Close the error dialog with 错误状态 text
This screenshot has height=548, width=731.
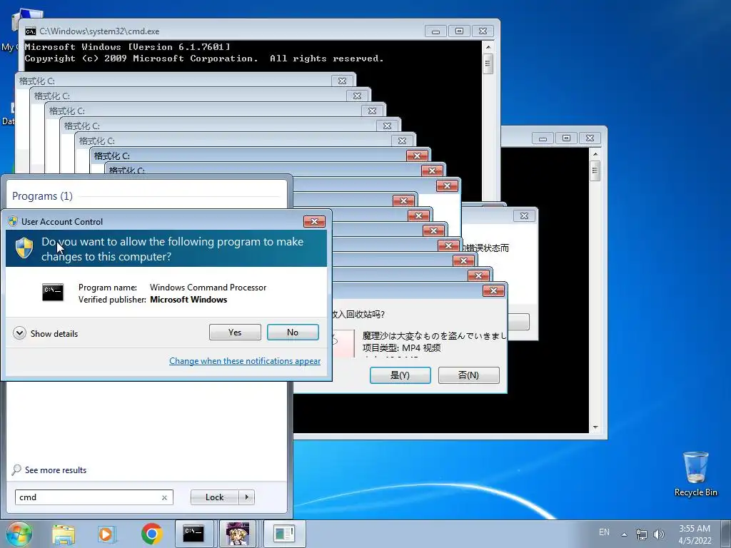pos(524,215)
